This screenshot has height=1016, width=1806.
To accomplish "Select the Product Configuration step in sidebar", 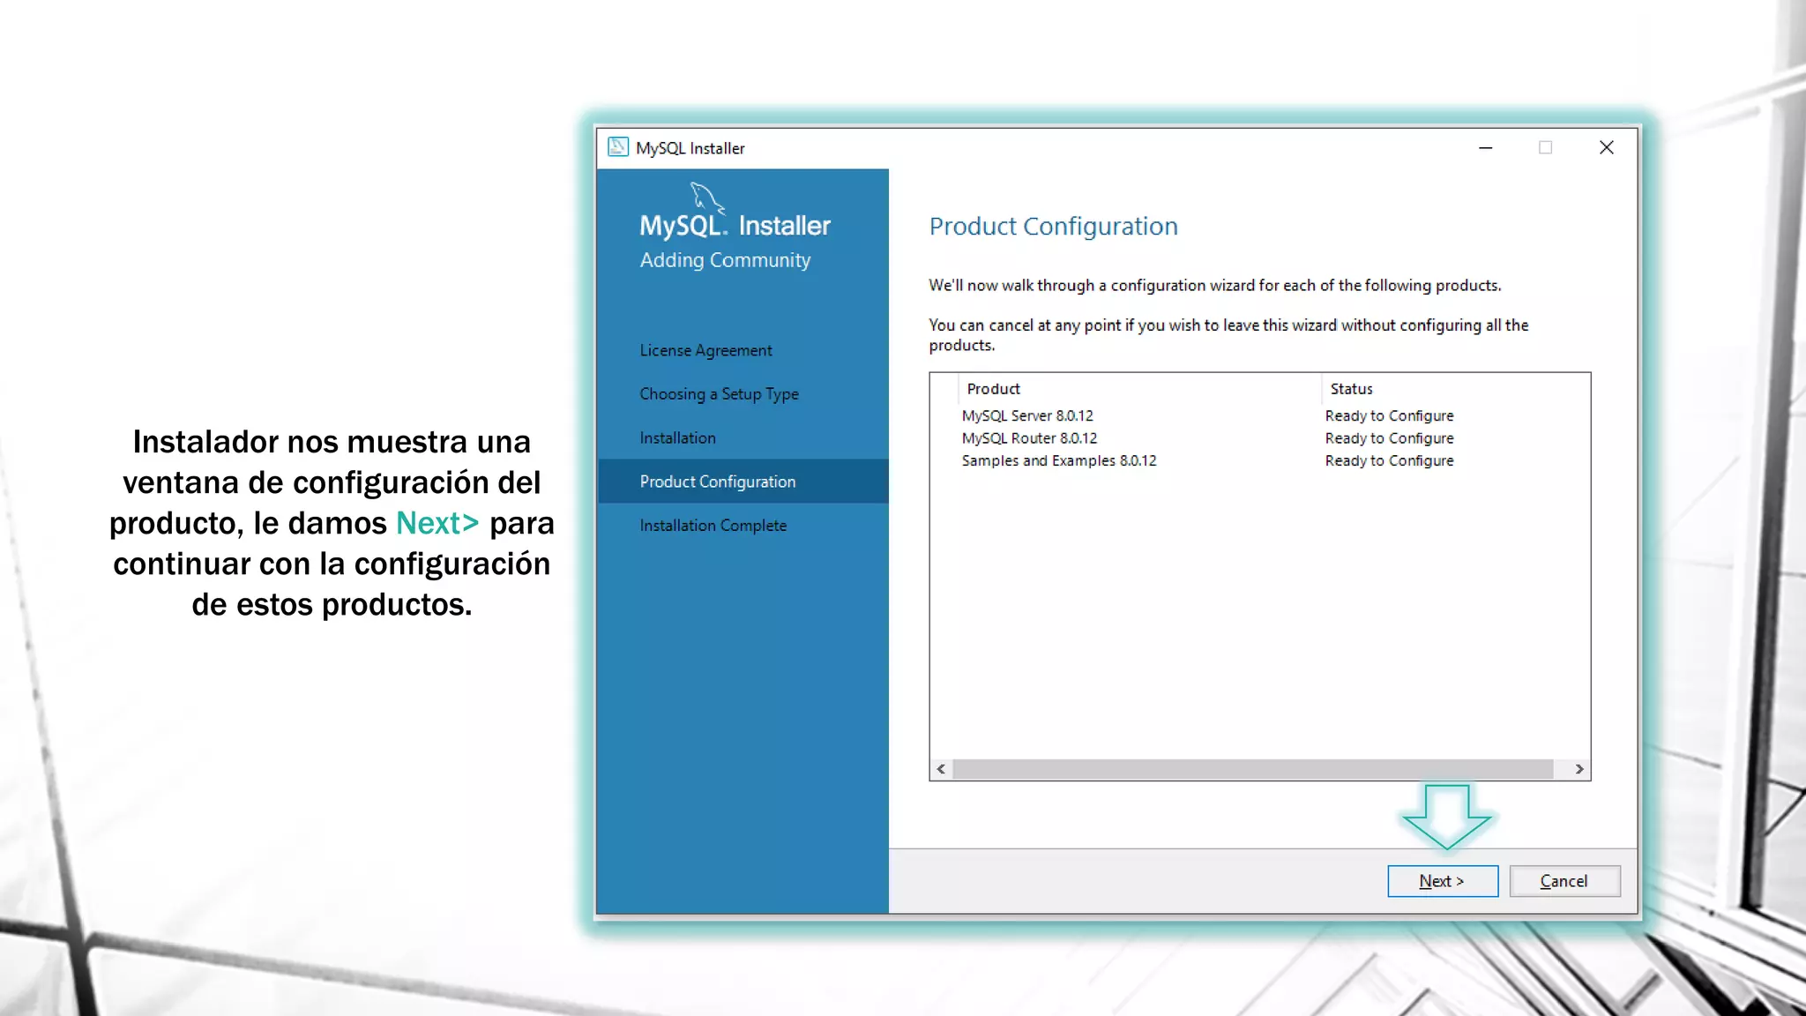I will pos(743,482).
